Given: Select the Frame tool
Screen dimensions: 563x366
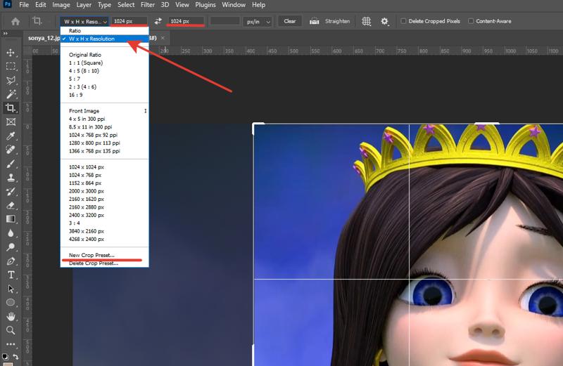Looking at the screenshot, I should pyautogui.click(x=11, y=122).
